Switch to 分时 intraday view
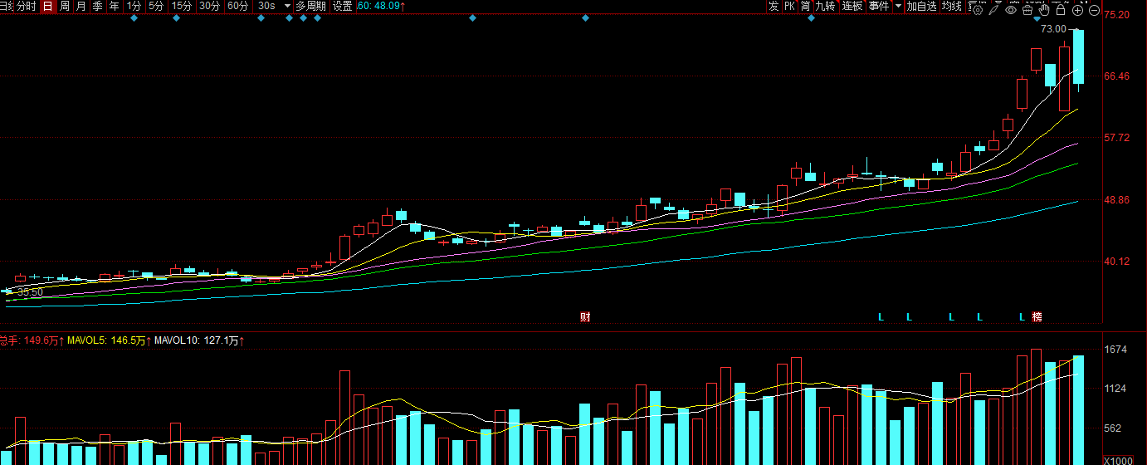Image resolution: width=1147 pixels, height=465 pixels. (x=27, y=6)
